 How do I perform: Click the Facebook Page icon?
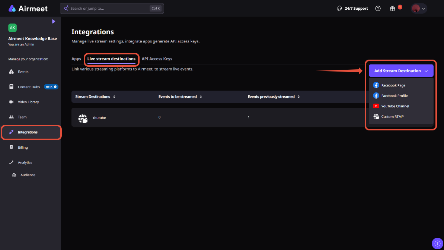(376, 85)
